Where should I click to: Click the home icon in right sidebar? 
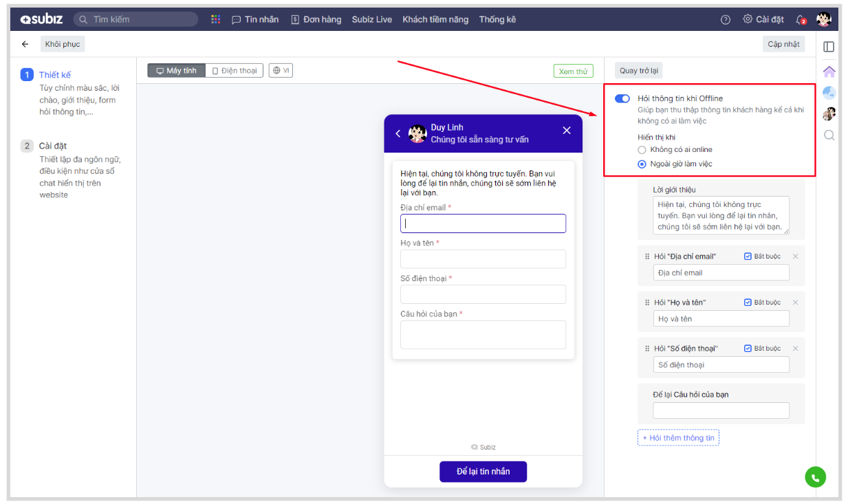(829, 72)
